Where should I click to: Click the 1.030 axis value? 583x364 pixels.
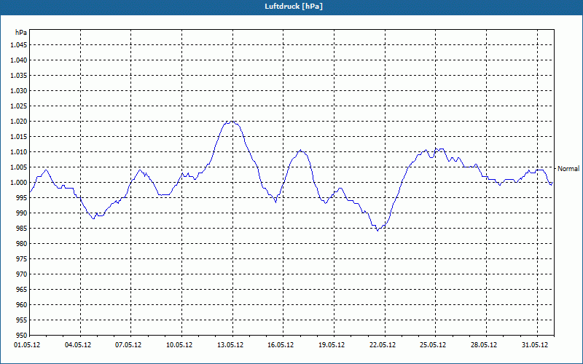tap(20, 90)
